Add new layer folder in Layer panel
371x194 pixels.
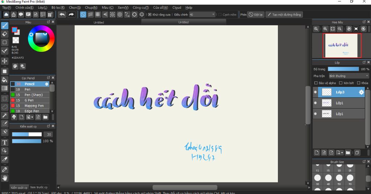click(348, 153)
